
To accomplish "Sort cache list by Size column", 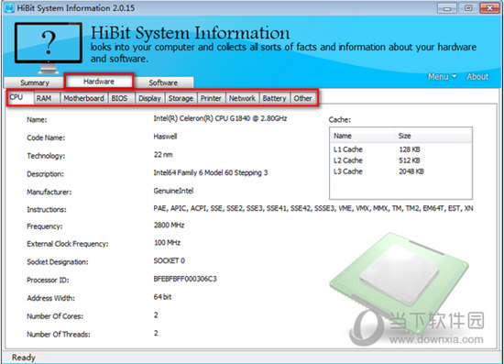I will [433, 136].
